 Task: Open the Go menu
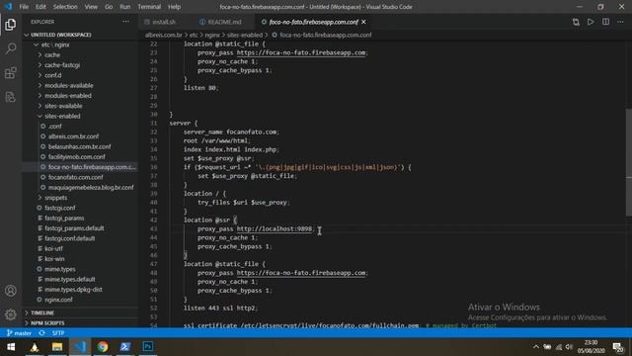pyautogui.click(x=109, y=7)
